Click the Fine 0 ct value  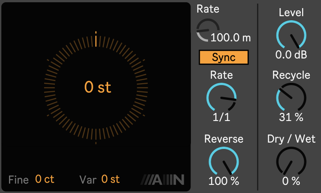point(45,179)
